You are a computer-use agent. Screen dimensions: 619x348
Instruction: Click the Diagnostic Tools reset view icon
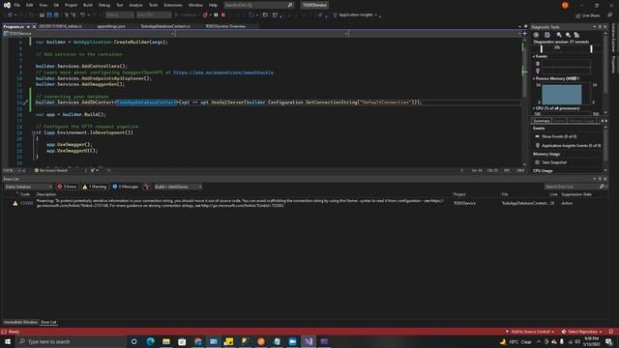point(576,35)
